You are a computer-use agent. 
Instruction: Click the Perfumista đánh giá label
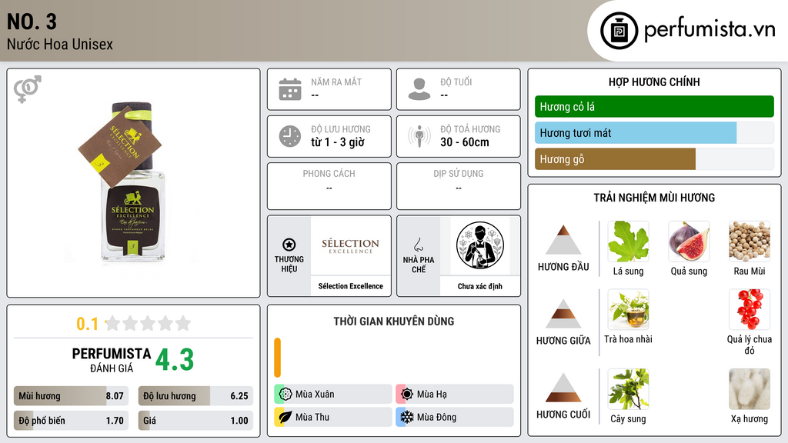[112, 360]
